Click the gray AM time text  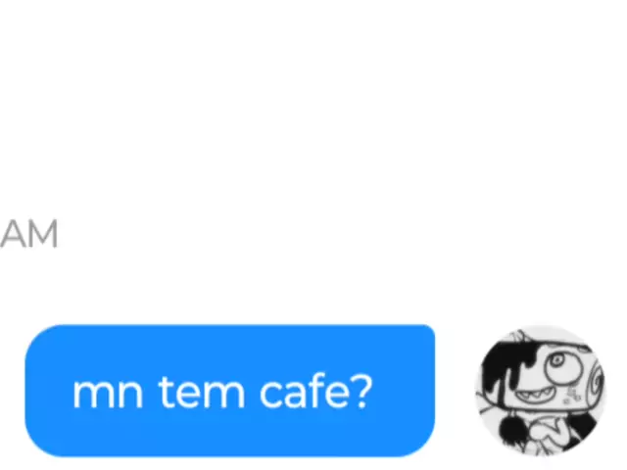point(28,234)
